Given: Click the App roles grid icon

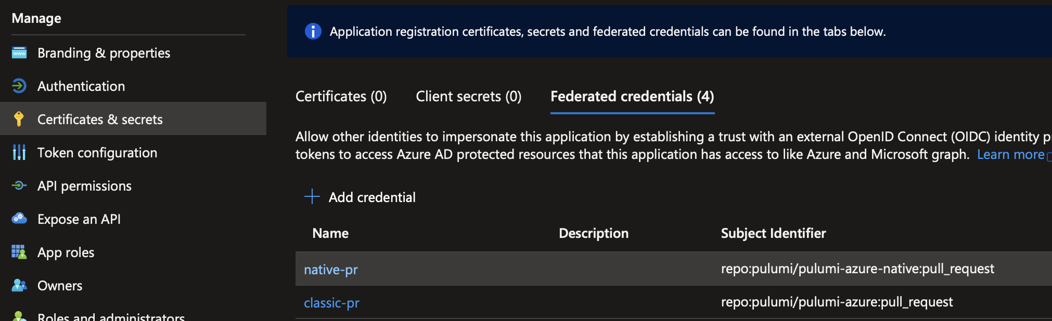Looking at the screenshot, I should tap(19, 252).
